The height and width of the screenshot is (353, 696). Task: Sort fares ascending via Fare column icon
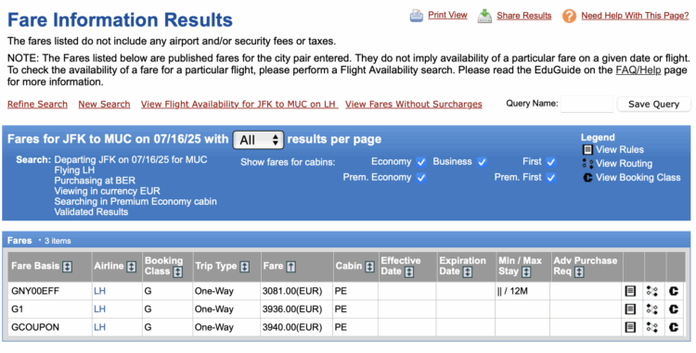tap(290, 267)
